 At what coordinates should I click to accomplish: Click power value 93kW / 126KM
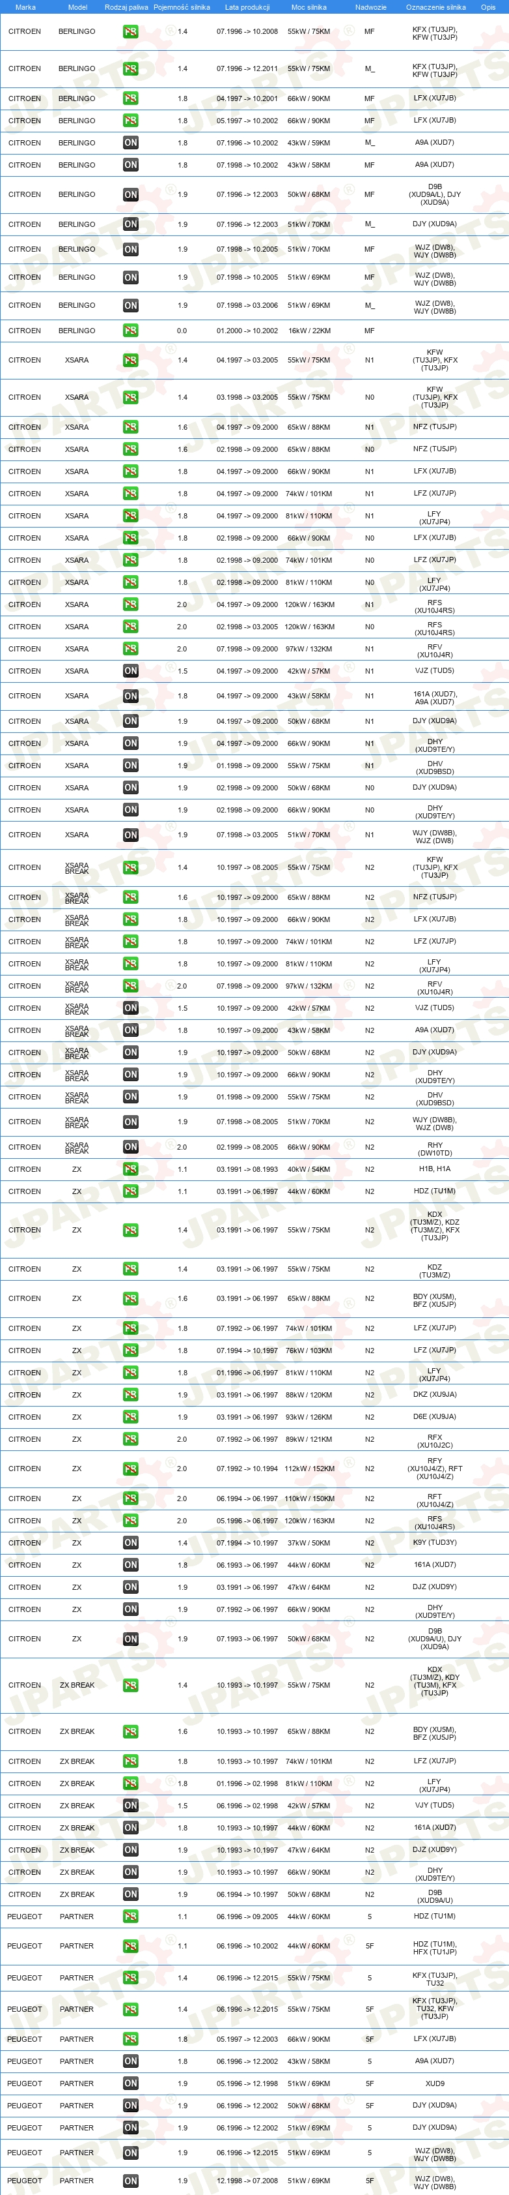[309, 1417]
